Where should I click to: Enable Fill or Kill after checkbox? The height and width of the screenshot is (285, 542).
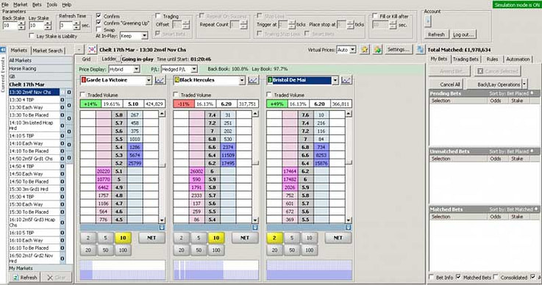[x=375, y=16]
